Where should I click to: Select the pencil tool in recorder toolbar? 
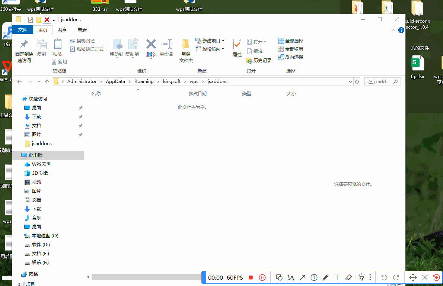coord(325,277)
